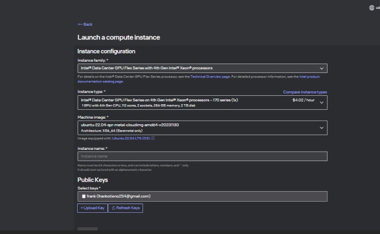The width and height of the screenshot is (380, 234).
Task: Open the Ubuntu 22.04 LTS (OS) link
Action: point(131,138)
